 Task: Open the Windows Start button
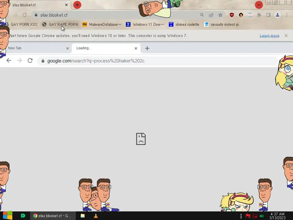pos(7,215)
